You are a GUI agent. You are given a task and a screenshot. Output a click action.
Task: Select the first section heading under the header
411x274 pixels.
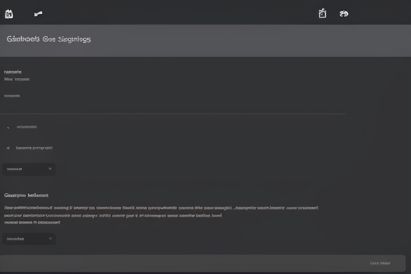13,72
